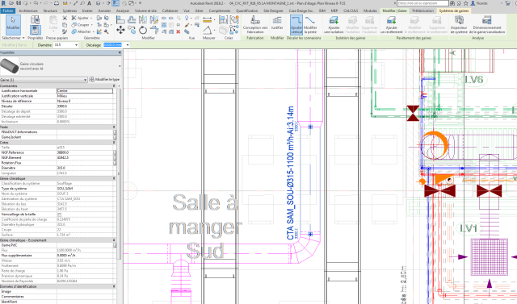The width and height of the screenshot is (517, 304).
Task: Click the Rotate tool icon
Action: 143,31
